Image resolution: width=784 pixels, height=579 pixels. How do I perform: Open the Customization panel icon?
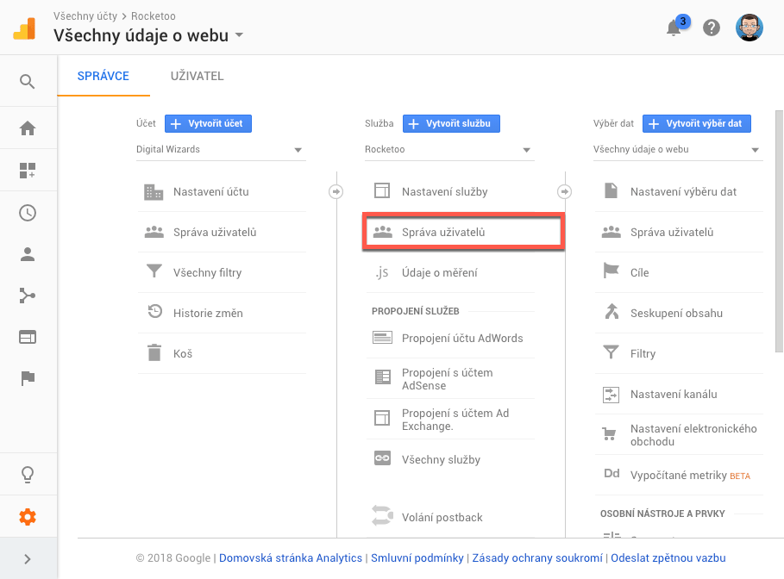[x=27, y=170]
